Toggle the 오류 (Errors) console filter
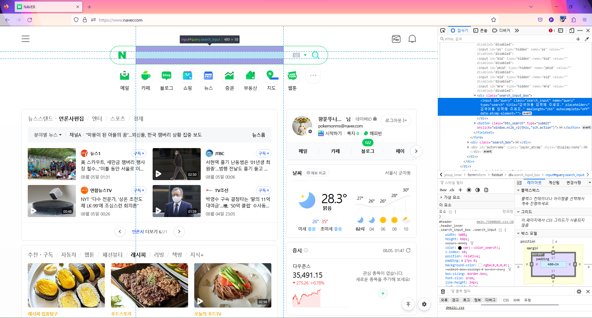Screen dimensions: 592x318 [444, 300]
